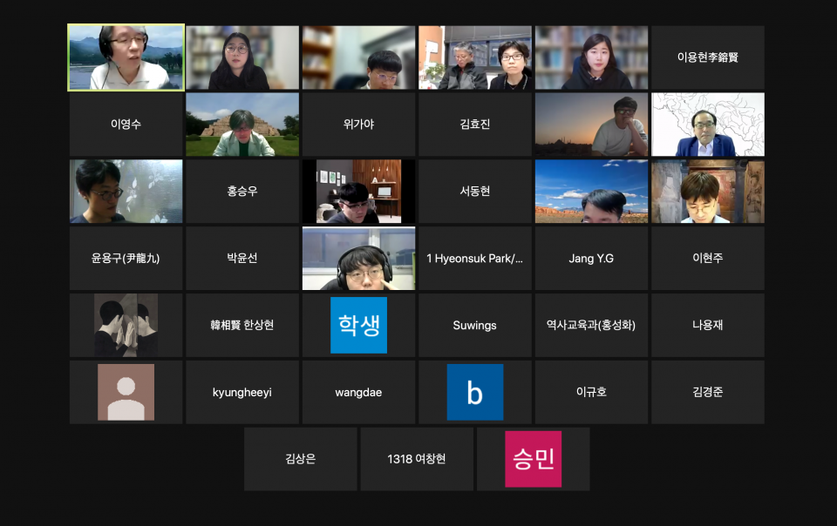837x526 pixels.
Task: Select video with floral wallpaper background
Action: (x=126, y=192)
